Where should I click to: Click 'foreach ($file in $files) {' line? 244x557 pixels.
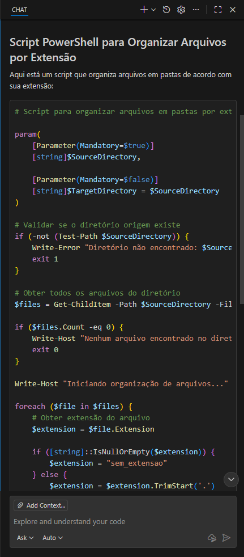74,406
